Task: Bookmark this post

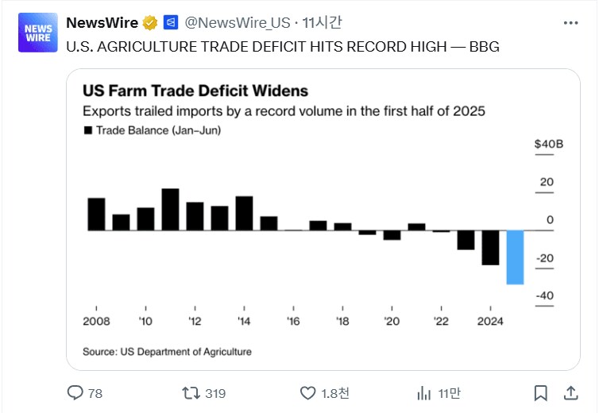Action: click(x=540, y=393)
